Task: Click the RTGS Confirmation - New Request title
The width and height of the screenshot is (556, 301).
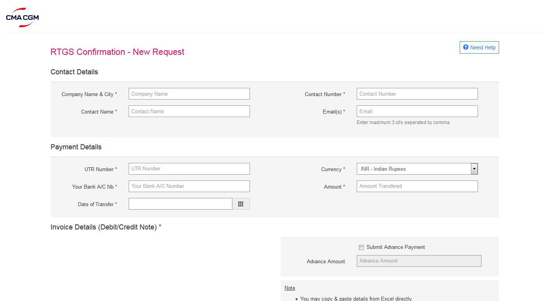Action: 117,52
